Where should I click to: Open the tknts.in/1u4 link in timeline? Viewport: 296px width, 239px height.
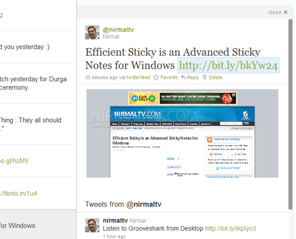click(x=19, y=194)
